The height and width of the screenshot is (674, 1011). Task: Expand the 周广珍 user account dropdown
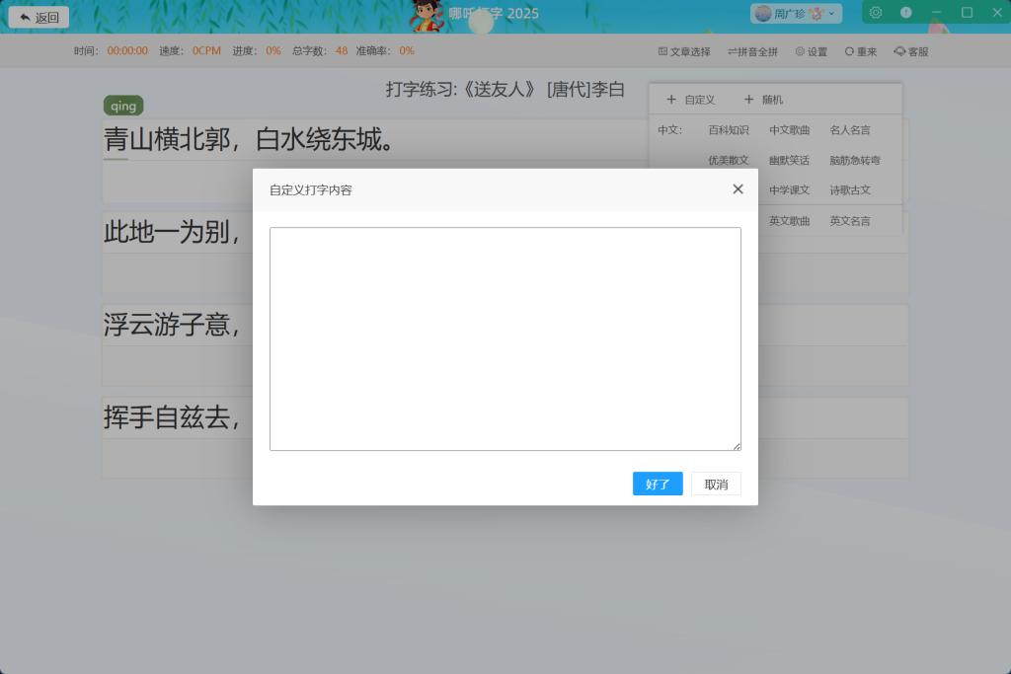796,13
